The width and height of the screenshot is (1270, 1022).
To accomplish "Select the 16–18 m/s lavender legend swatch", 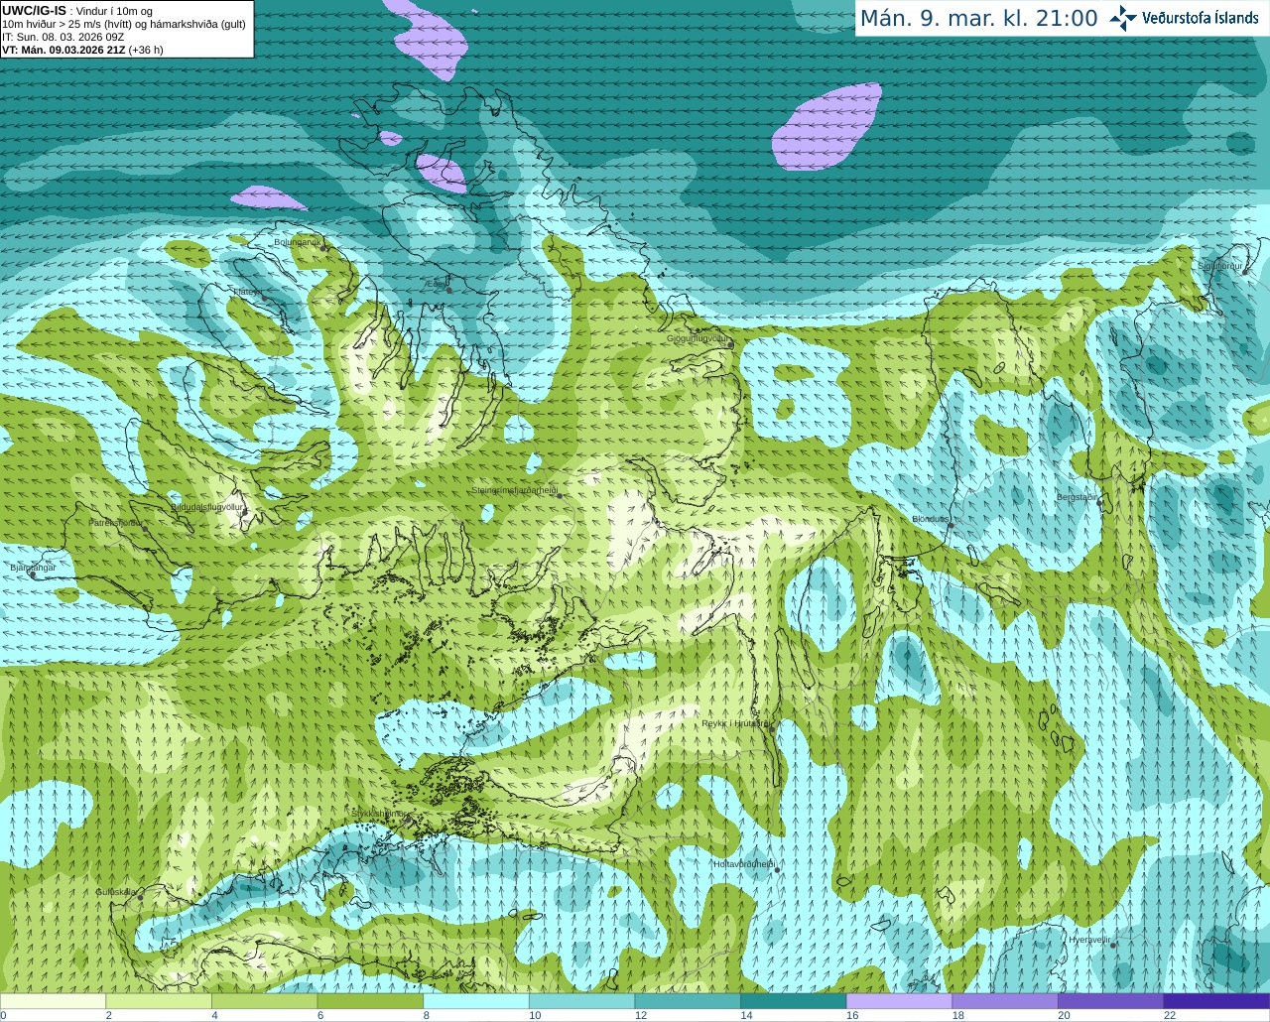I will [x=899, y=1001].
